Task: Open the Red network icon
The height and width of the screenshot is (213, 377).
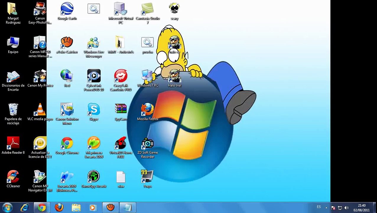Action: [x=67, y=78]
